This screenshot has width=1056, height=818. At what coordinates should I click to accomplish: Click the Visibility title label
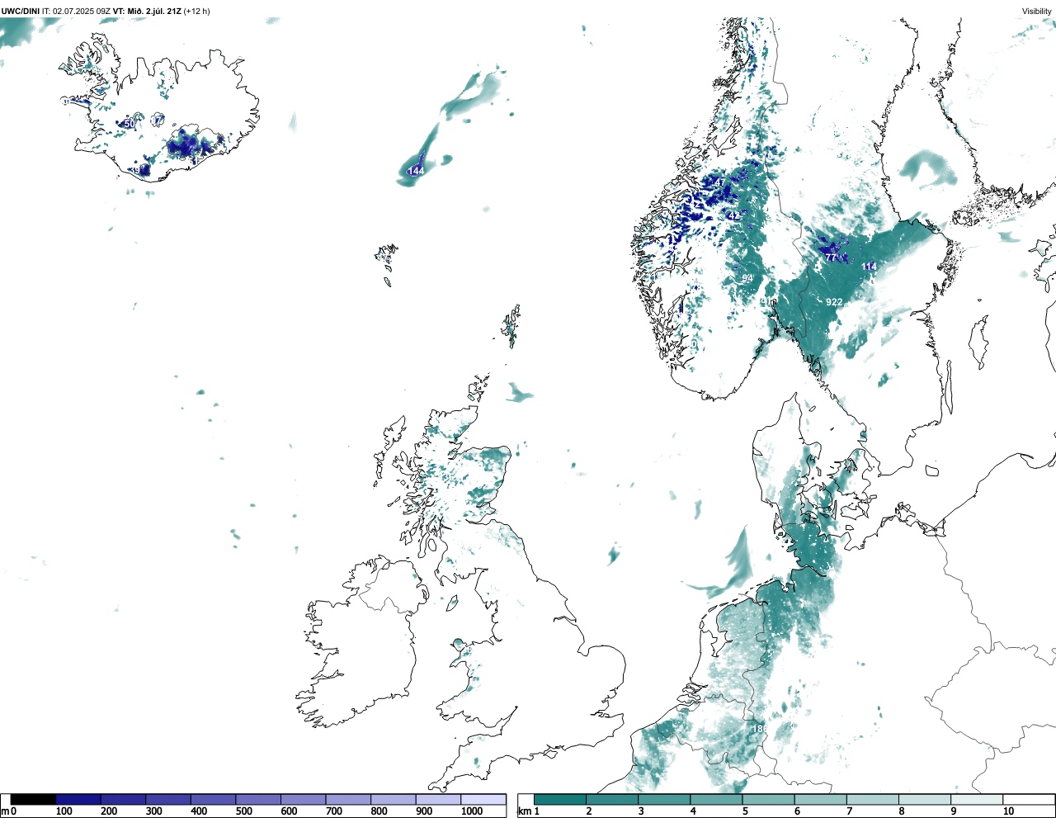(x=1036, y=12)
